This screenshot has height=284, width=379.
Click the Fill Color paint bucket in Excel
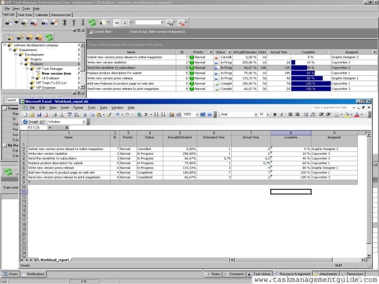coord(347,115)
